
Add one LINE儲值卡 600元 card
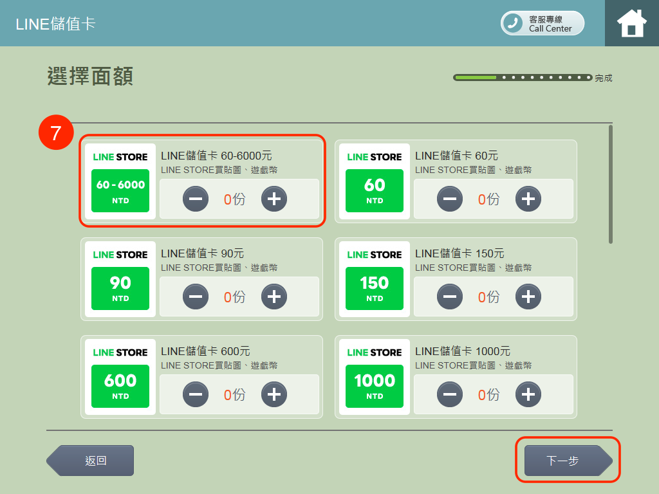(x=274, y=394)
